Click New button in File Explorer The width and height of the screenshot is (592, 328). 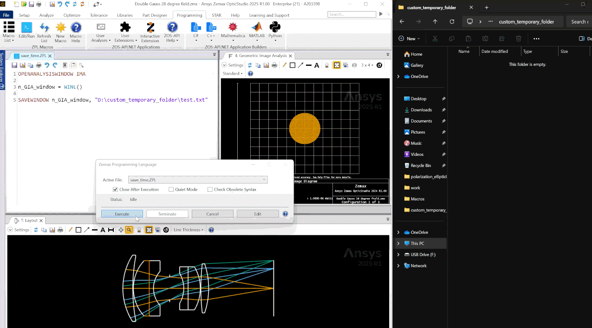(x=409, y=39)
